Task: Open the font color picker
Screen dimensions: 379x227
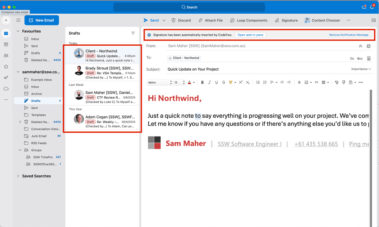Action: click(190, 82)
